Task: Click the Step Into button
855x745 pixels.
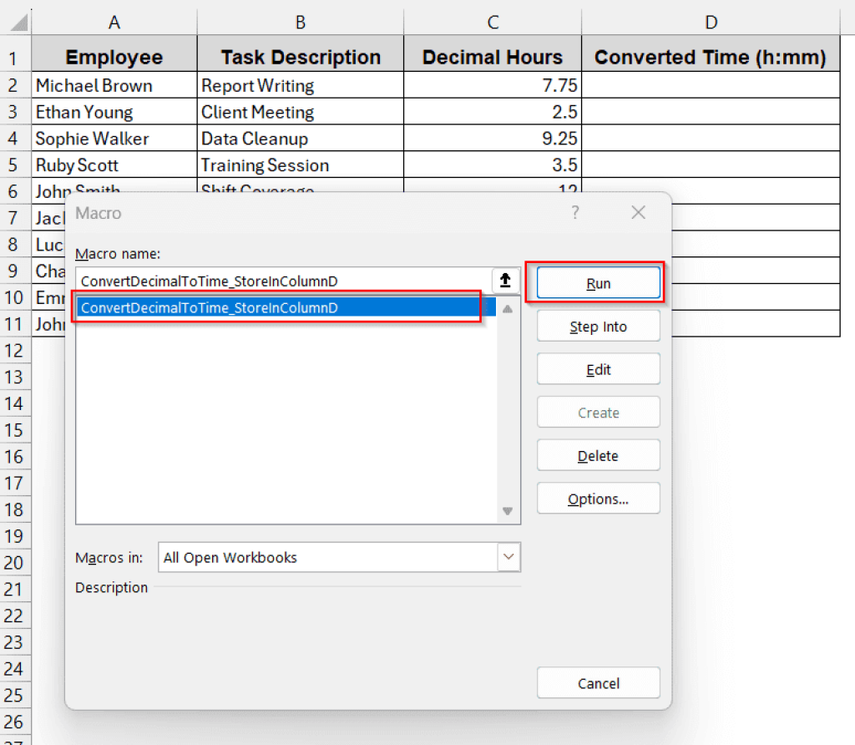Action: click(x=598, y=326)
